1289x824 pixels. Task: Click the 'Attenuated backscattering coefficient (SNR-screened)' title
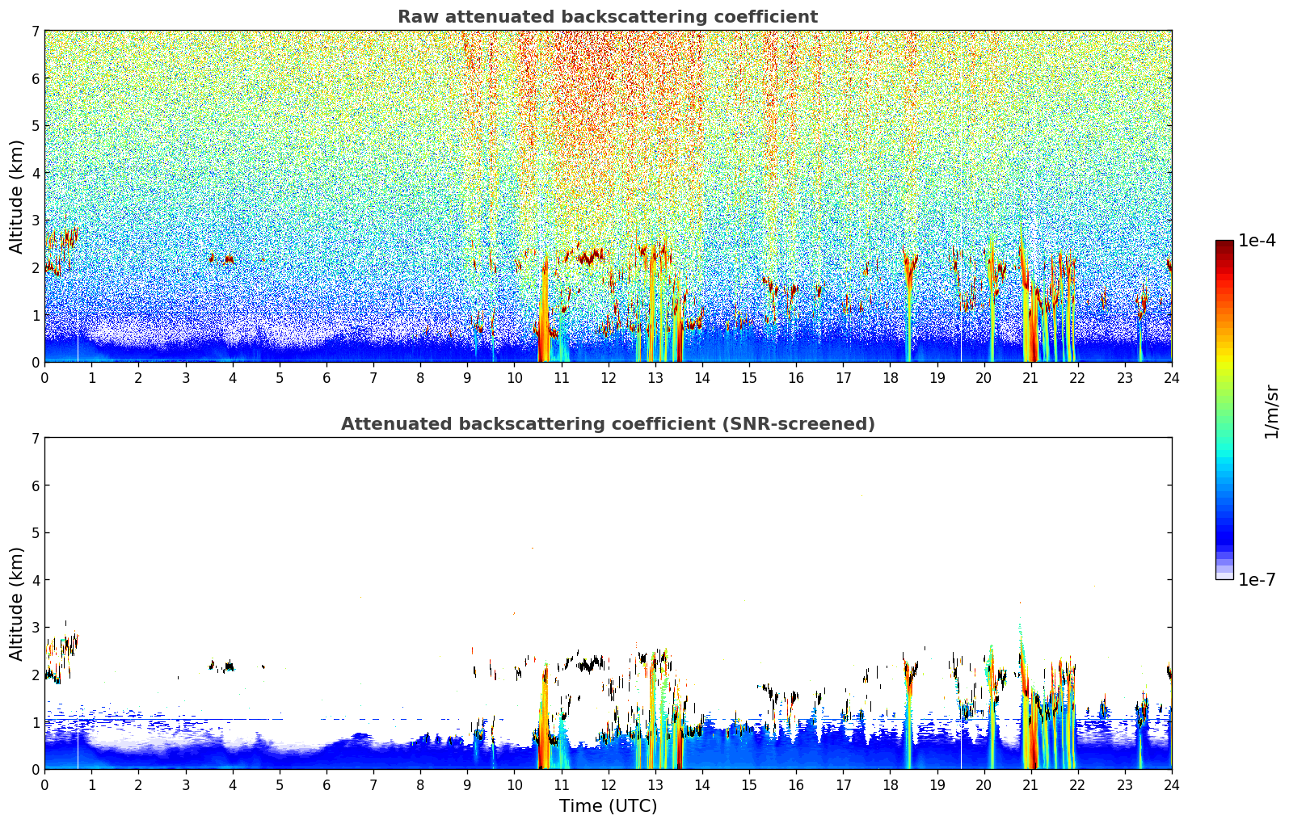[608, 424]
